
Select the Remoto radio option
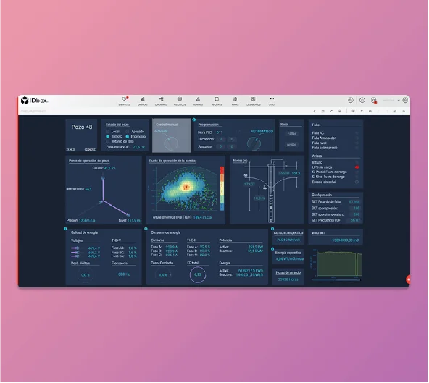107,136
